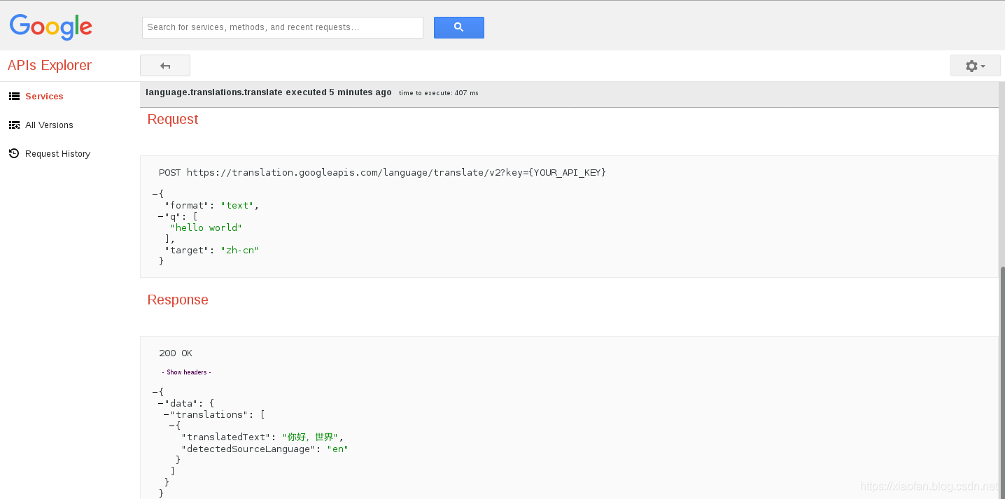
Task: Click the "hello world" query string
Action: pyautogui.click(x=206, y=227)
